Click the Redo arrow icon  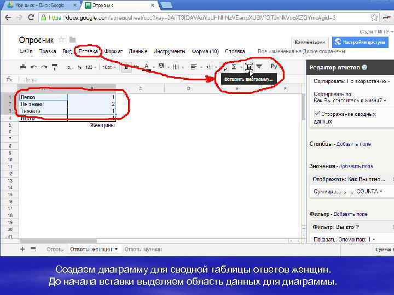pos(44,67)
